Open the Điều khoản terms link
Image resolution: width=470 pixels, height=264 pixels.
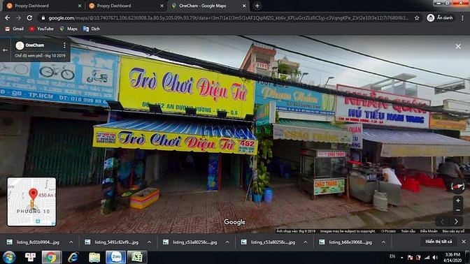click(429, 231)
